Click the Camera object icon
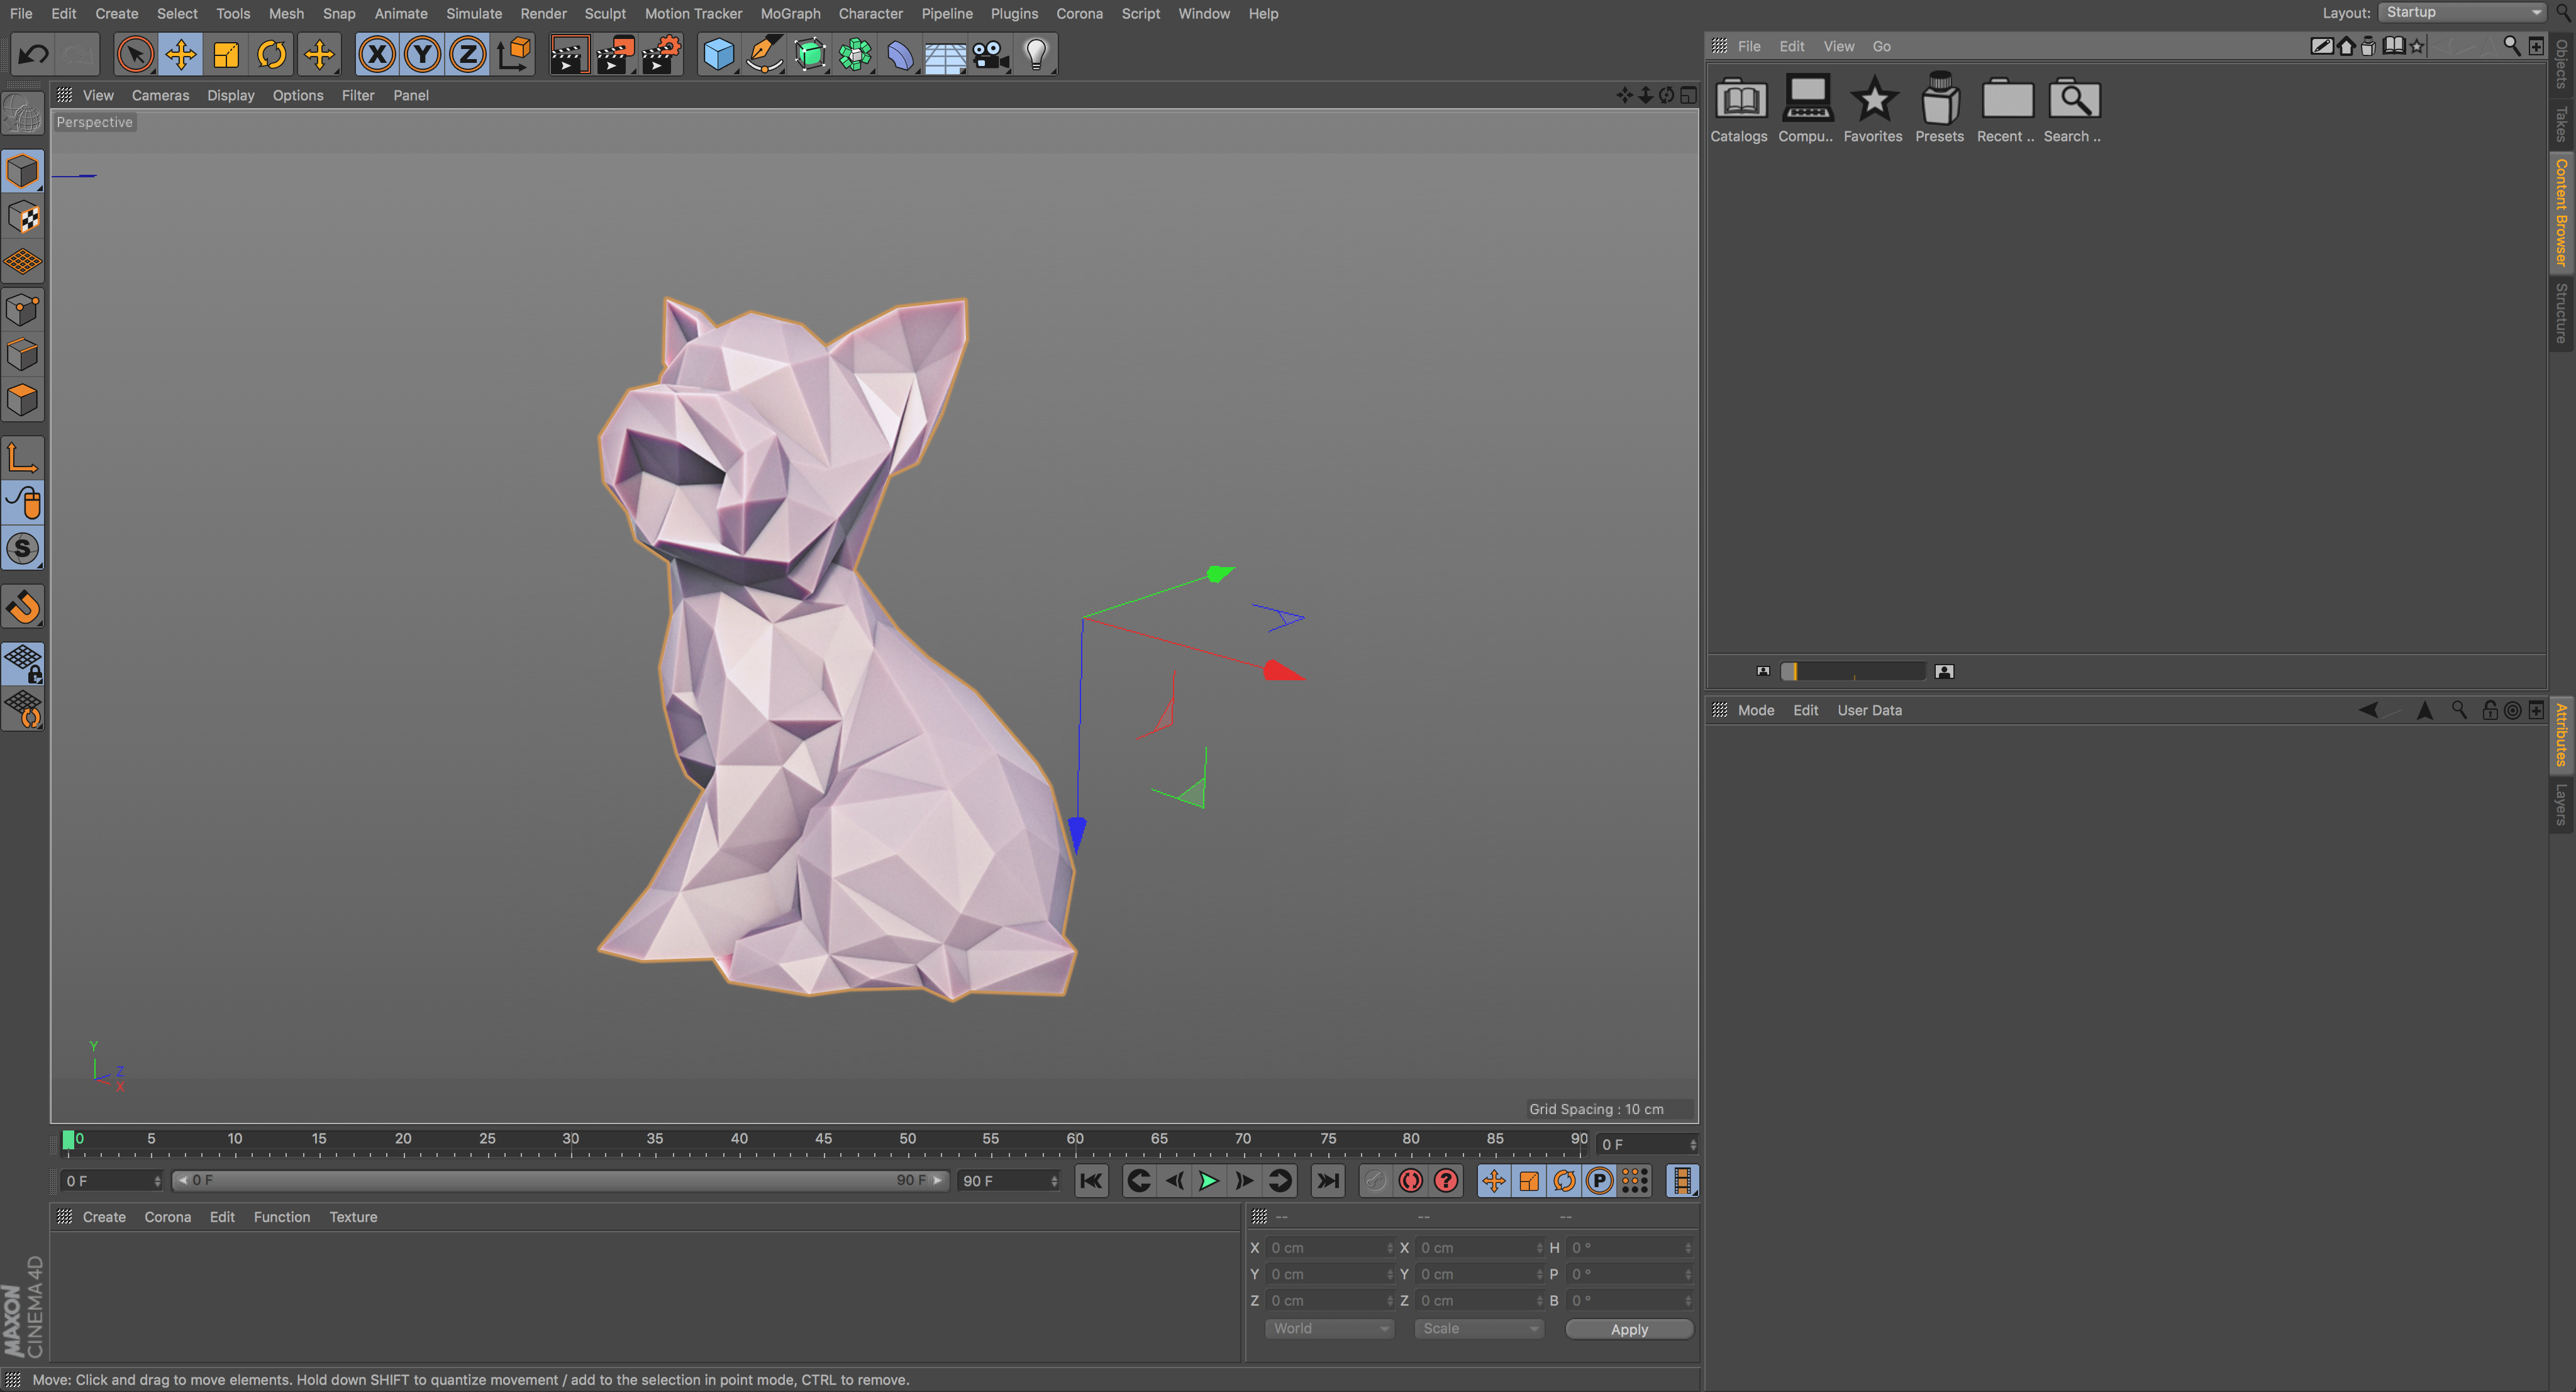Viewport: 2576px width, 1392px height. [x=990, y=54]
